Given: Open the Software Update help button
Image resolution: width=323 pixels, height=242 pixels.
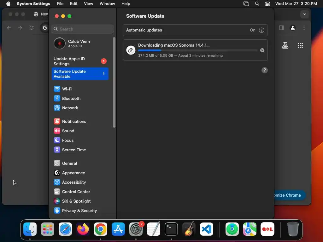Looking at the screenshot, I should [265, 70].
